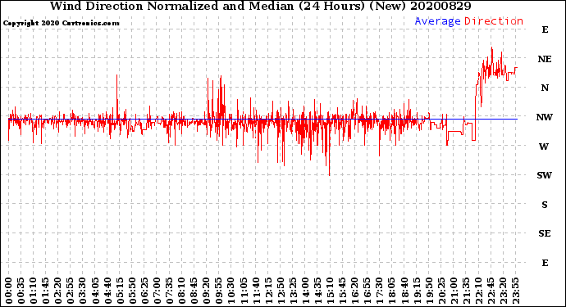Screen dimensions: 566x307
Task: Click the 00:00 time label
Action: 9,291
